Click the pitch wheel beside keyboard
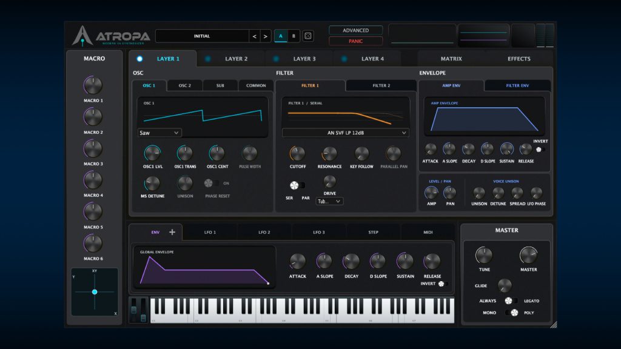Image resolution: width=621 pixels, height=349 pixels. click(x=134, y=310)
